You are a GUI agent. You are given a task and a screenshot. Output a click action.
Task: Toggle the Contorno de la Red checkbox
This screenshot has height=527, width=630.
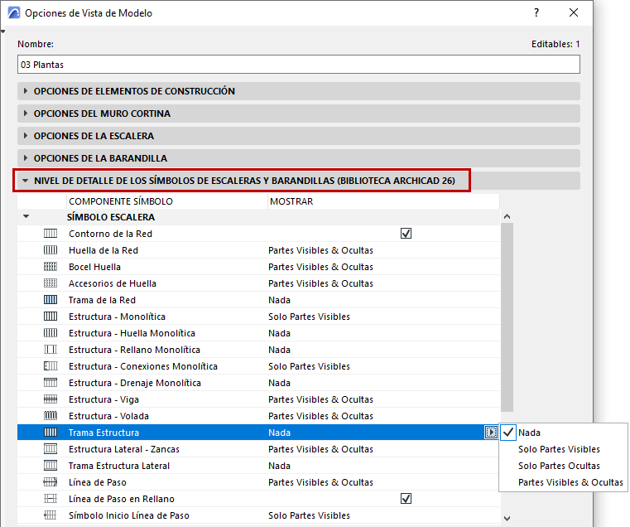pyautogui.click(x=406, y=234)
